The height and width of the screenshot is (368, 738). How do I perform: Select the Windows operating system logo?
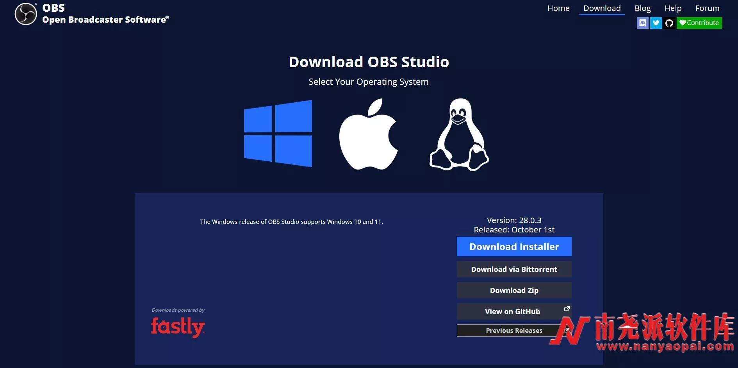click(x=278, y=134)
